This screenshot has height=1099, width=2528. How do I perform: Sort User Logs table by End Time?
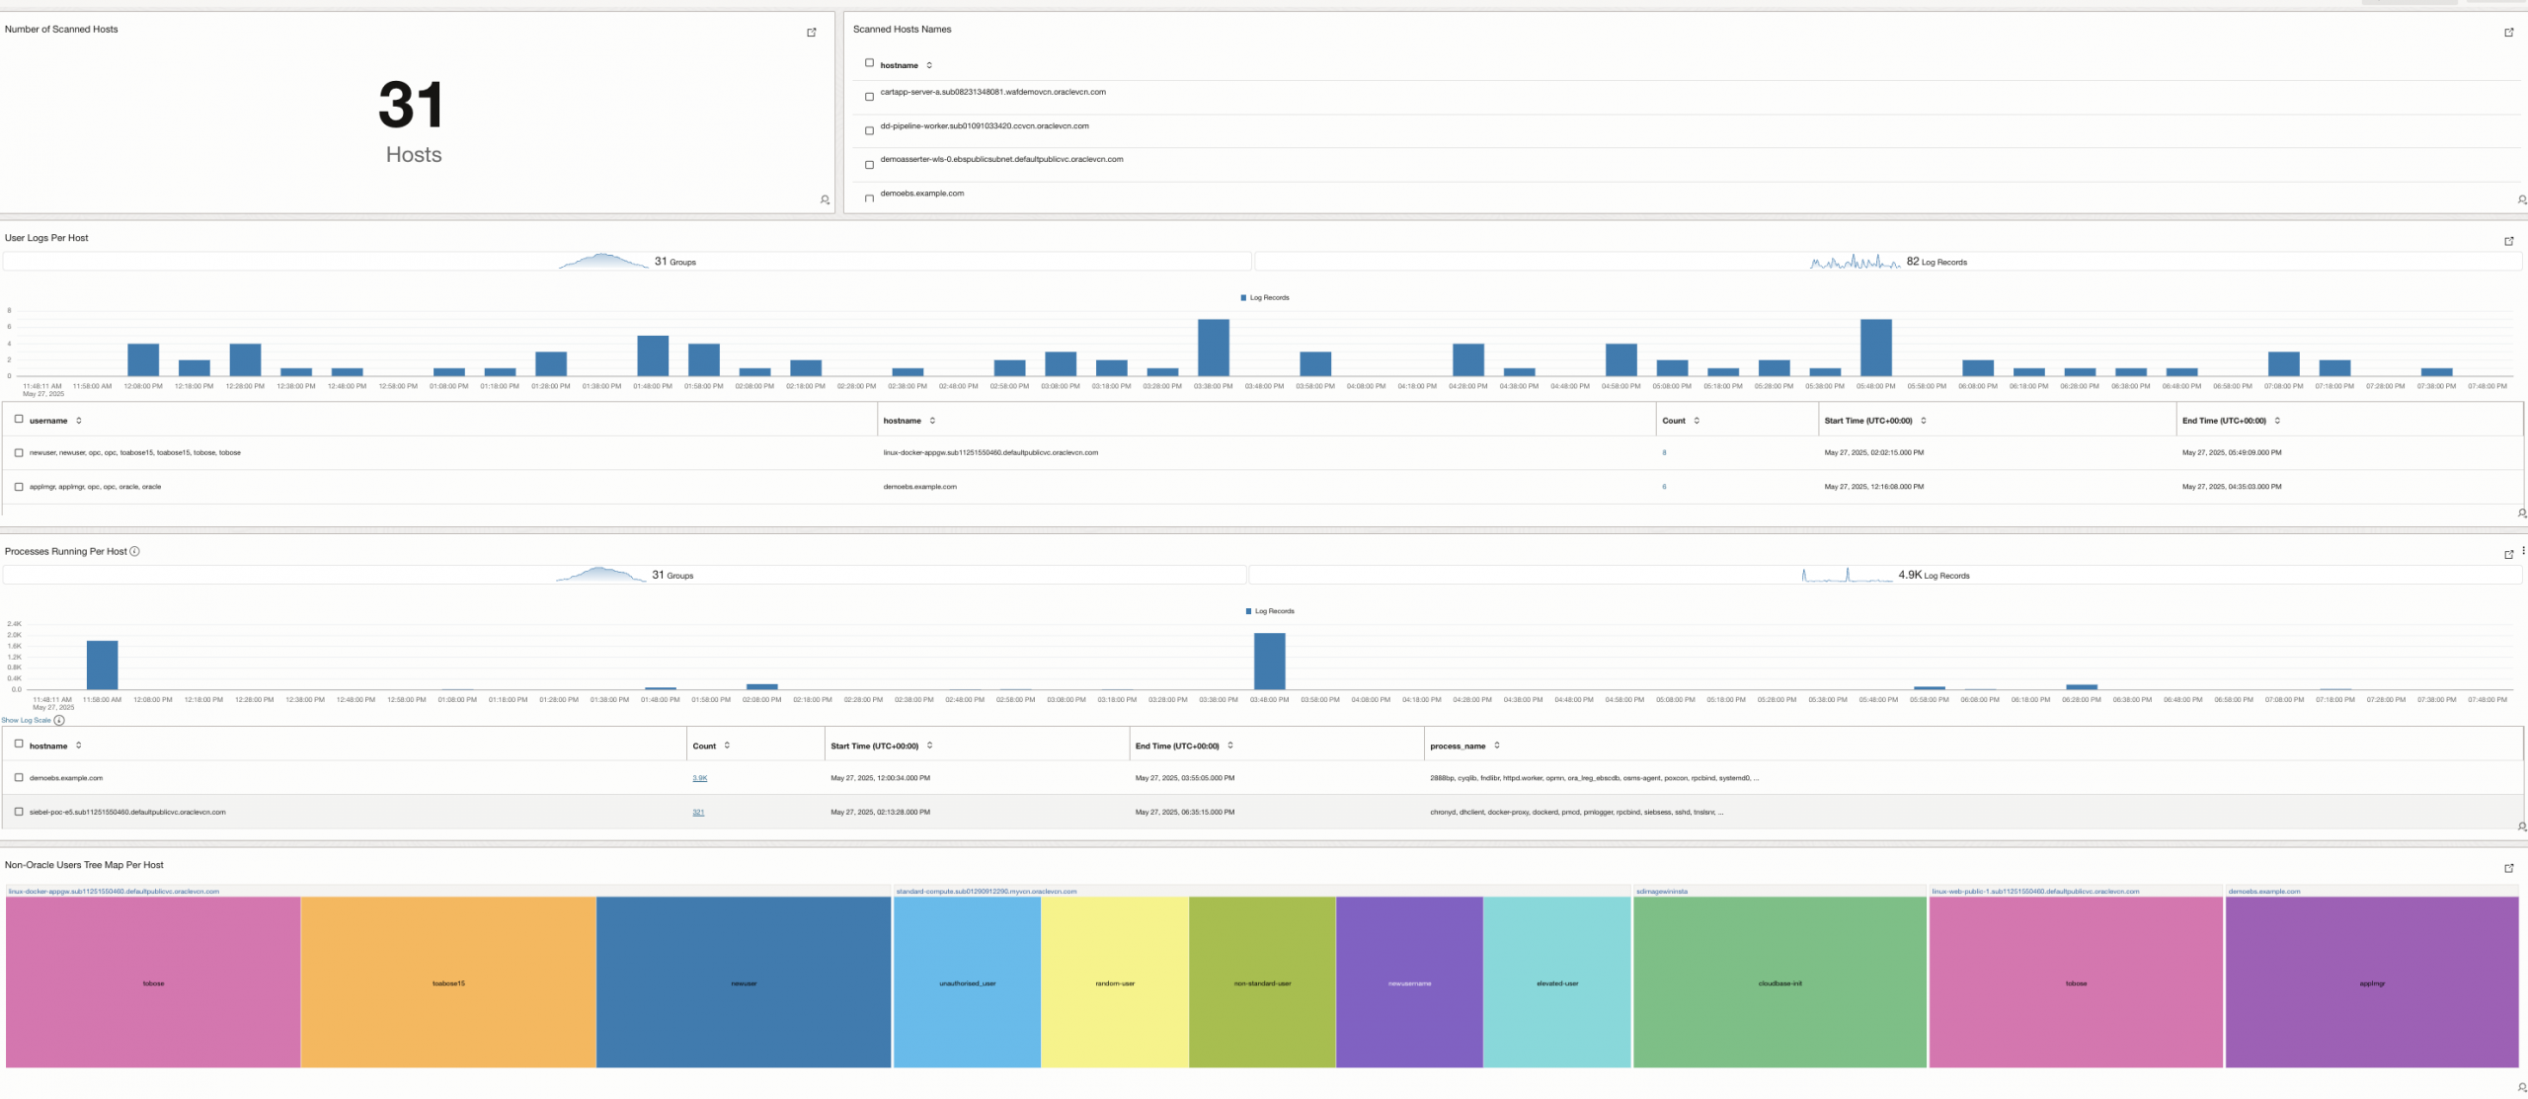click(x=2277, y=421)
